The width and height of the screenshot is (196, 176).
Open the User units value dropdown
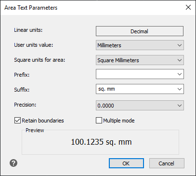click(140, 45)
